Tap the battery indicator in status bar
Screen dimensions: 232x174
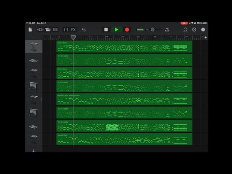(x=205, y=23)
